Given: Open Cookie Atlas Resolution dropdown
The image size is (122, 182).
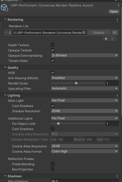Looking at the screenshot, I should coord(85,146).
